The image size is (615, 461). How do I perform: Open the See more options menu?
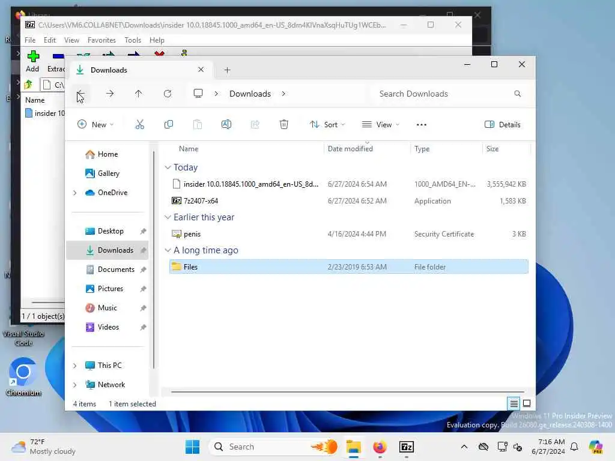(421, 125)
